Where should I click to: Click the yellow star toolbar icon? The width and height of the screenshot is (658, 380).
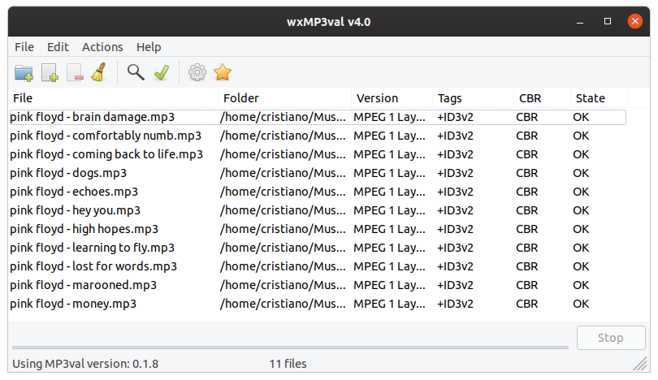223,72
